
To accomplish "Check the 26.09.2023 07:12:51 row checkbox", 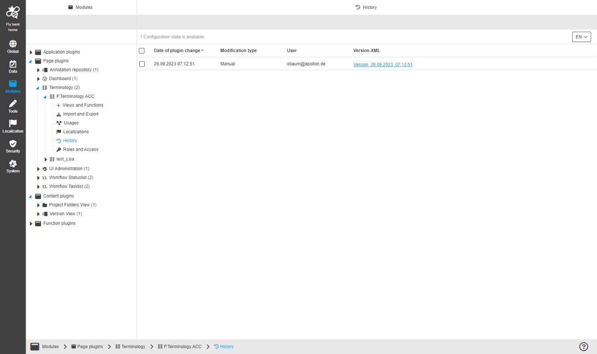I will point(142,64).
